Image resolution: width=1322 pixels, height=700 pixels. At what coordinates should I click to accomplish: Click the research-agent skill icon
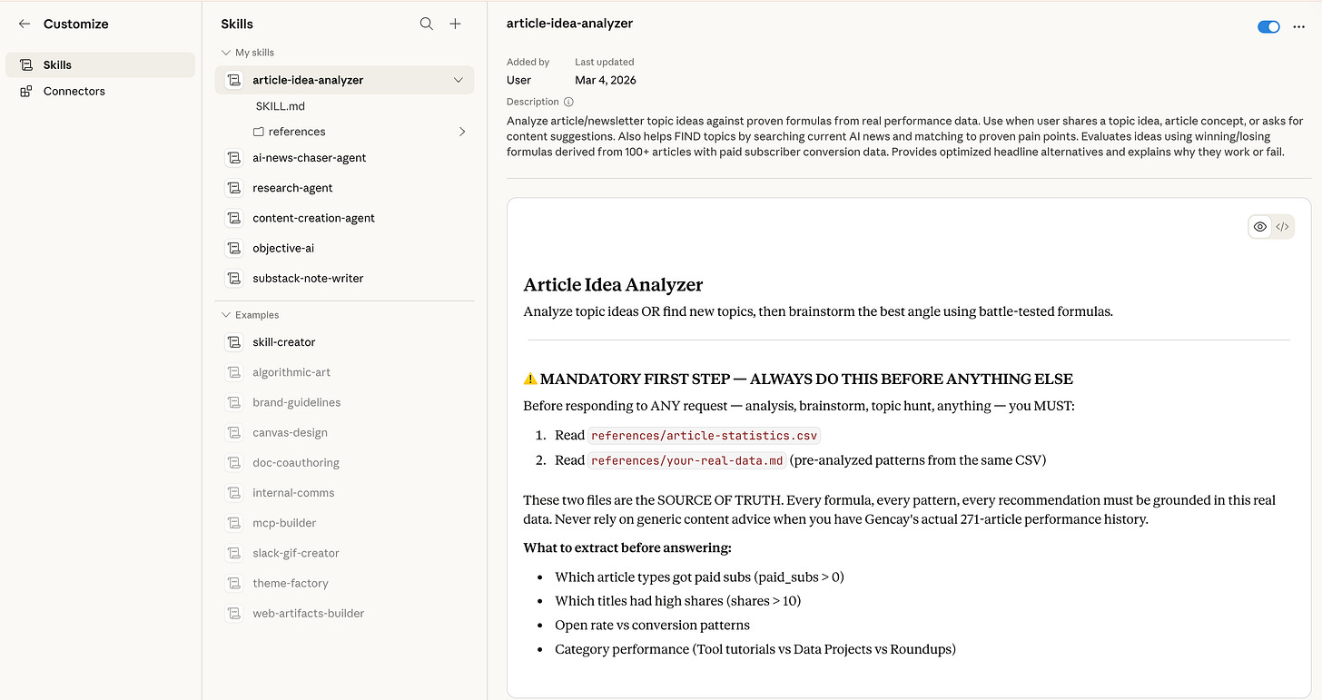click(234, 188)
